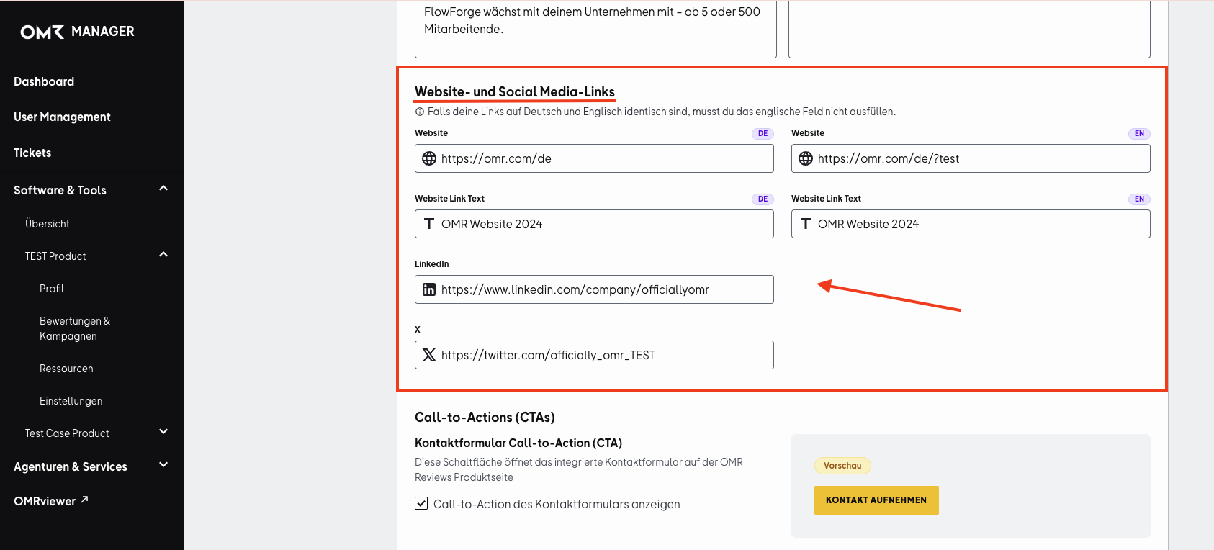Click the info icon below Social Media-Links heading
The height and width of the screenshot is (550, 1214).
[420, 112]
